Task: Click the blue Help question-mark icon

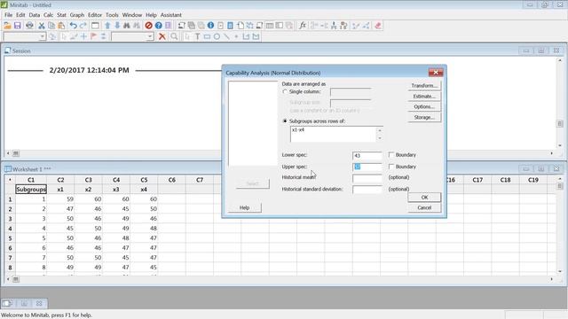Action: tap(158, 26)
